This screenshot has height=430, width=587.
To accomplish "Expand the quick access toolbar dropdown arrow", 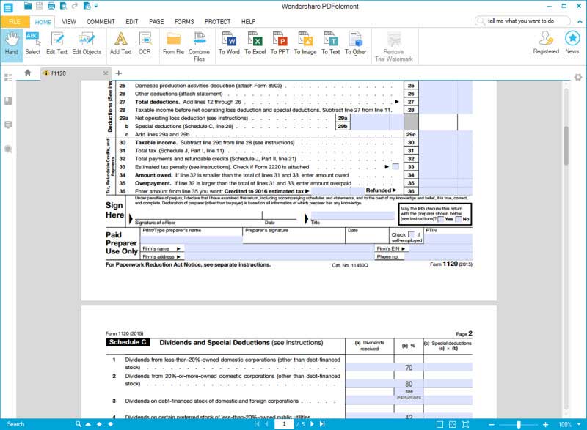I will tap(96, 6).
